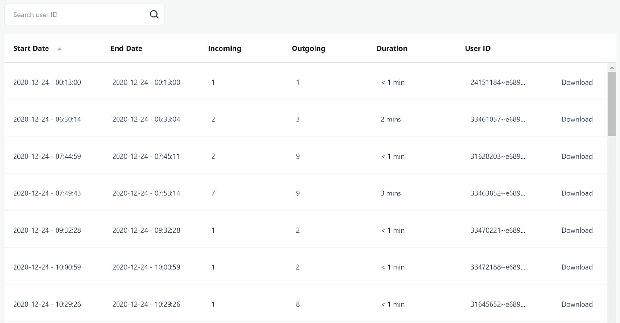The image size is (620, 323).
Task: Select user ID 33470221~e689...
Action: (498, 230)
